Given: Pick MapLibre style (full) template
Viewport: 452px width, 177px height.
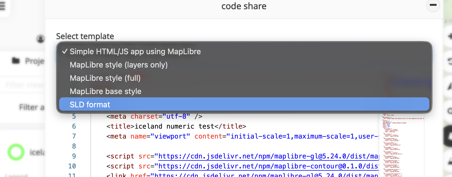Looking at the screenshot, I should tap(244, 78).
